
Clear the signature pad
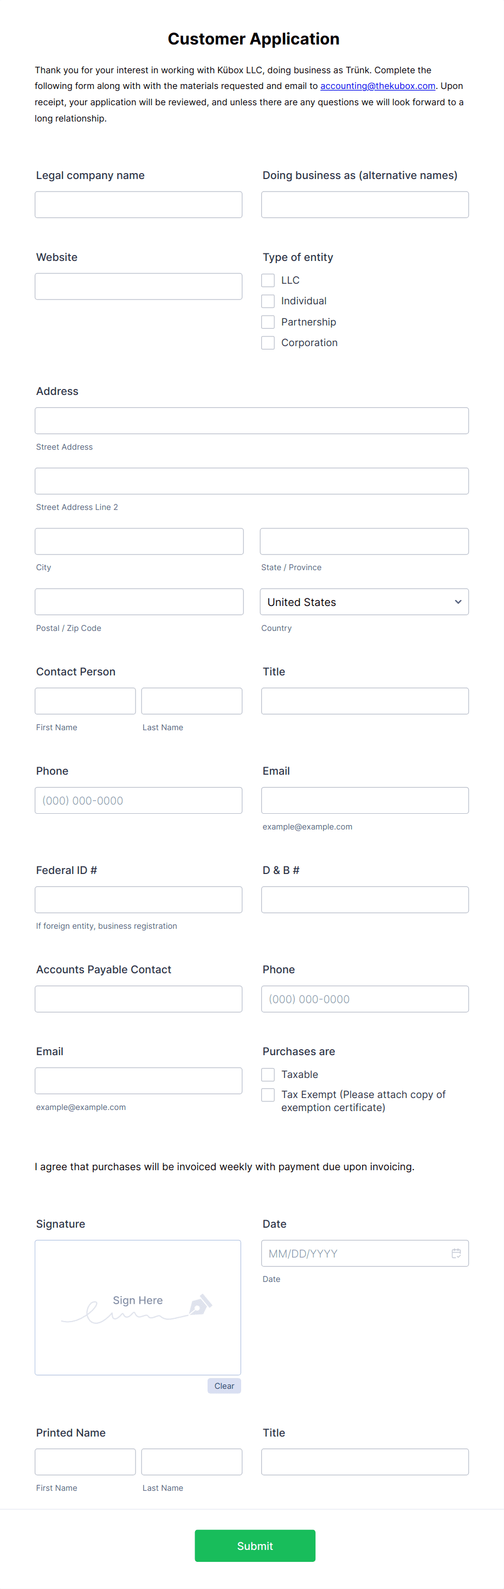coord(224,1386)
